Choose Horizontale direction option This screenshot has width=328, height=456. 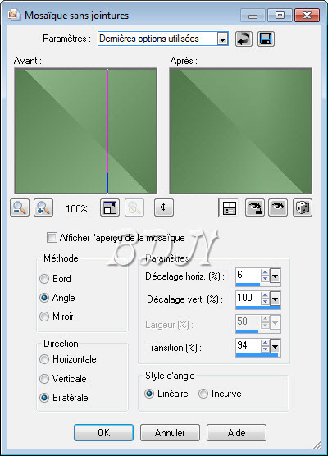[x=44, y=359]
